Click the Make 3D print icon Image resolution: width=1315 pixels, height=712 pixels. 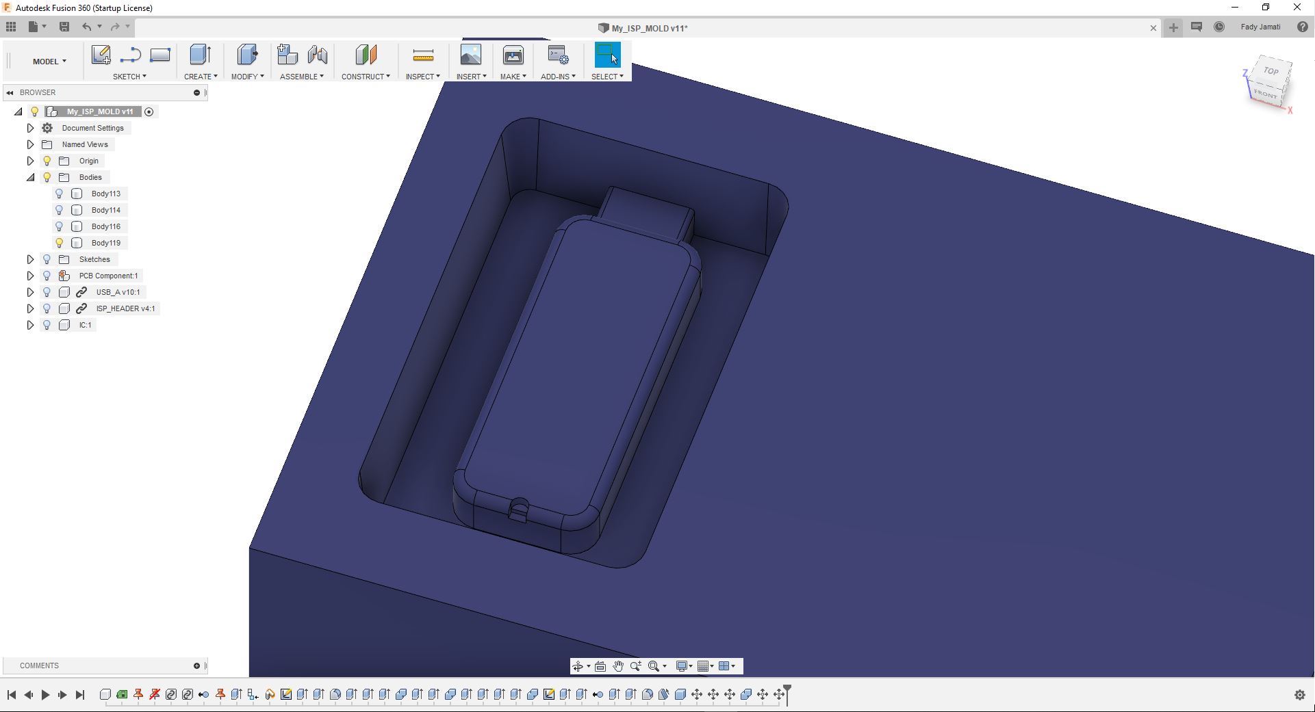pyautogui.click(x=513, y=55)
